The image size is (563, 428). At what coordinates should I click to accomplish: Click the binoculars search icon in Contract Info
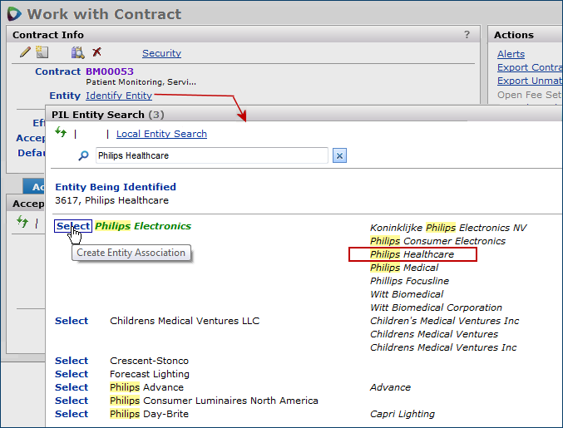(77, 52)
